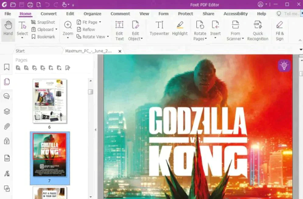
Task: Open the Layers panel in the sidebar
Action: 7,111
